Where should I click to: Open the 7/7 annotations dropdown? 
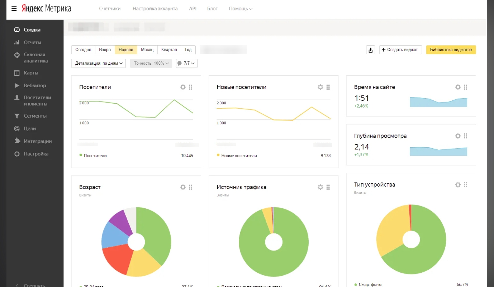(x=187, y=64)
